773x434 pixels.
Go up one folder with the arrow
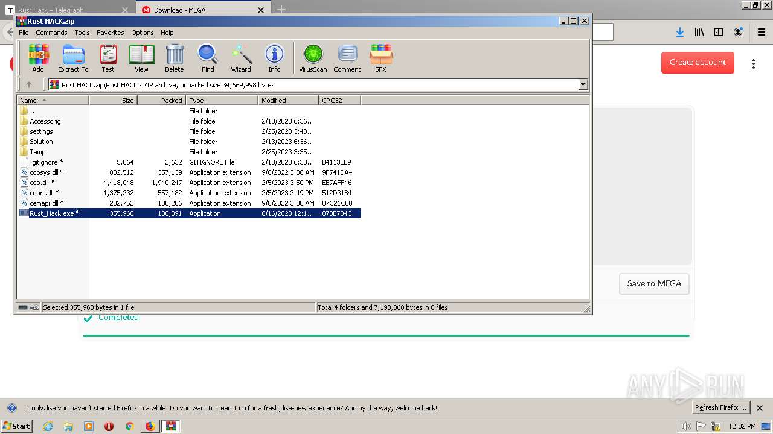[28, 84]
